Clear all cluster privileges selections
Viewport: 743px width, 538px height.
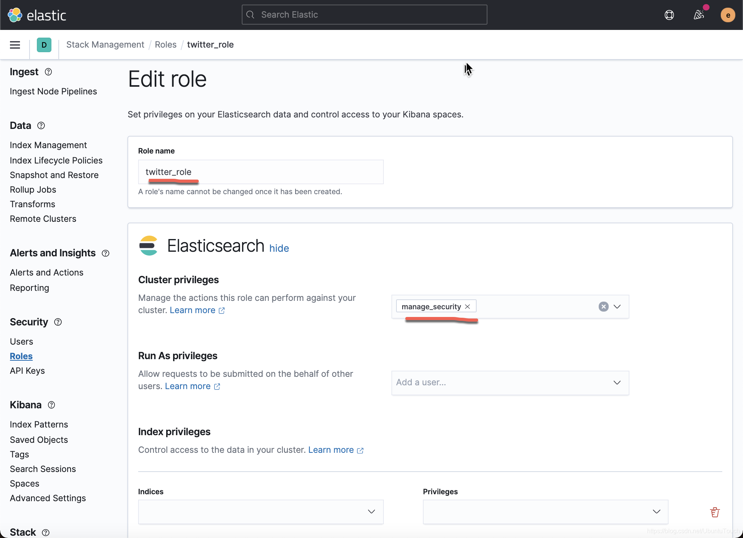click(x=603, y=307)
